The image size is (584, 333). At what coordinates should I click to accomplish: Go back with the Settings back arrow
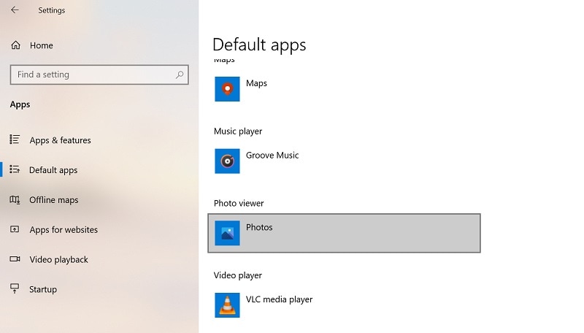tap(15, 10)
